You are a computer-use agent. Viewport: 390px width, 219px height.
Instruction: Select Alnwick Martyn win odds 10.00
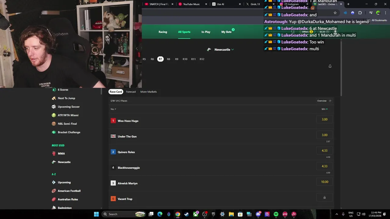click(324, 182)
